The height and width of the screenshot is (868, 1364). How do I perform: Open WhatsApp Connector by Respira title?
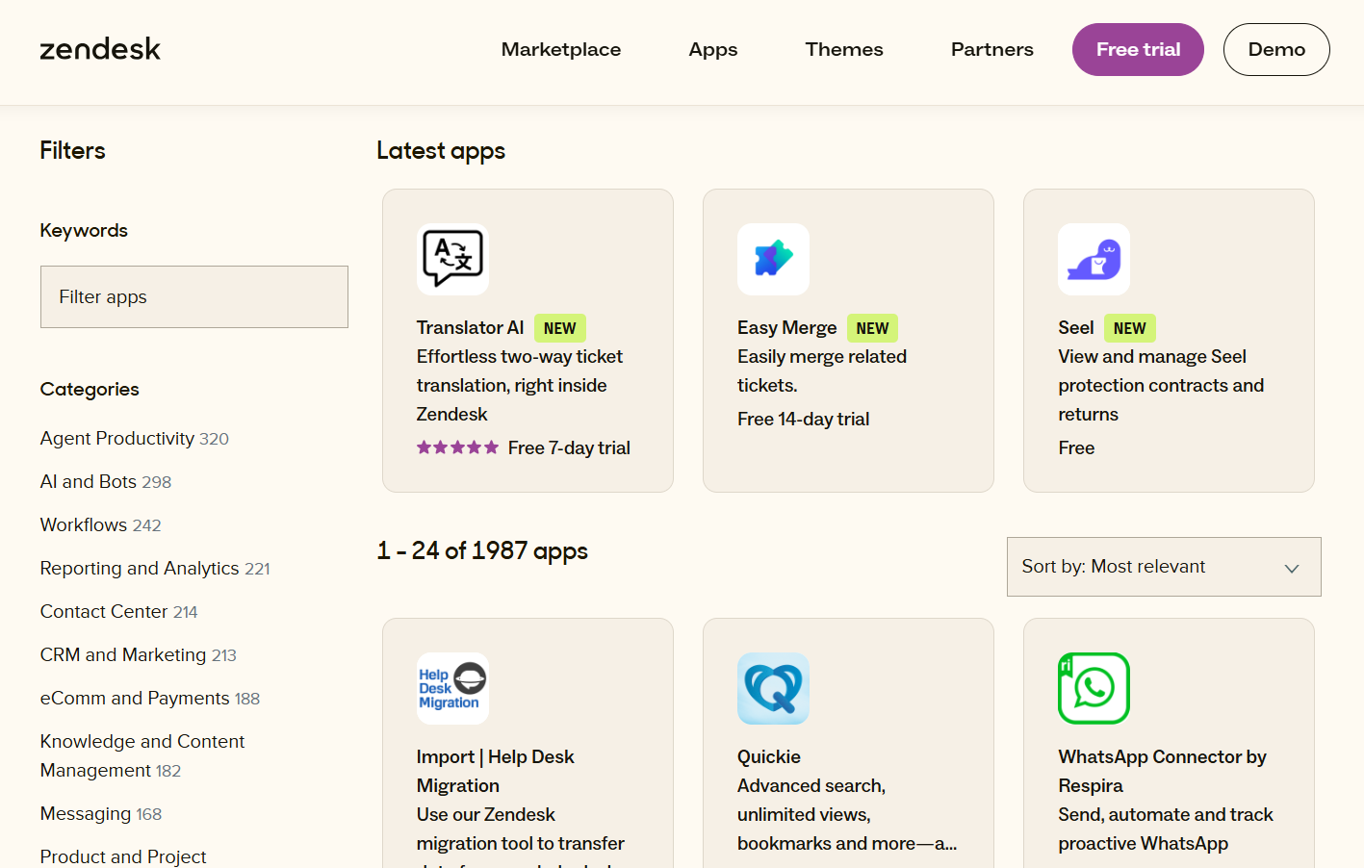click(1163, 772)
